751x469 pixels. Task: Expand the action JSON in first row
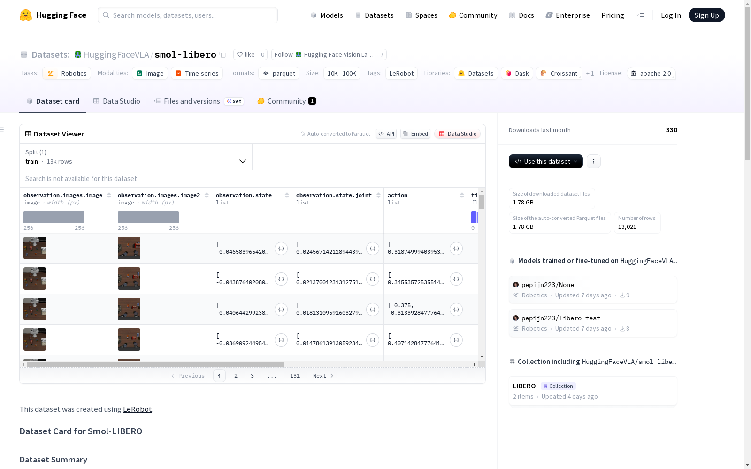(456, 249)
